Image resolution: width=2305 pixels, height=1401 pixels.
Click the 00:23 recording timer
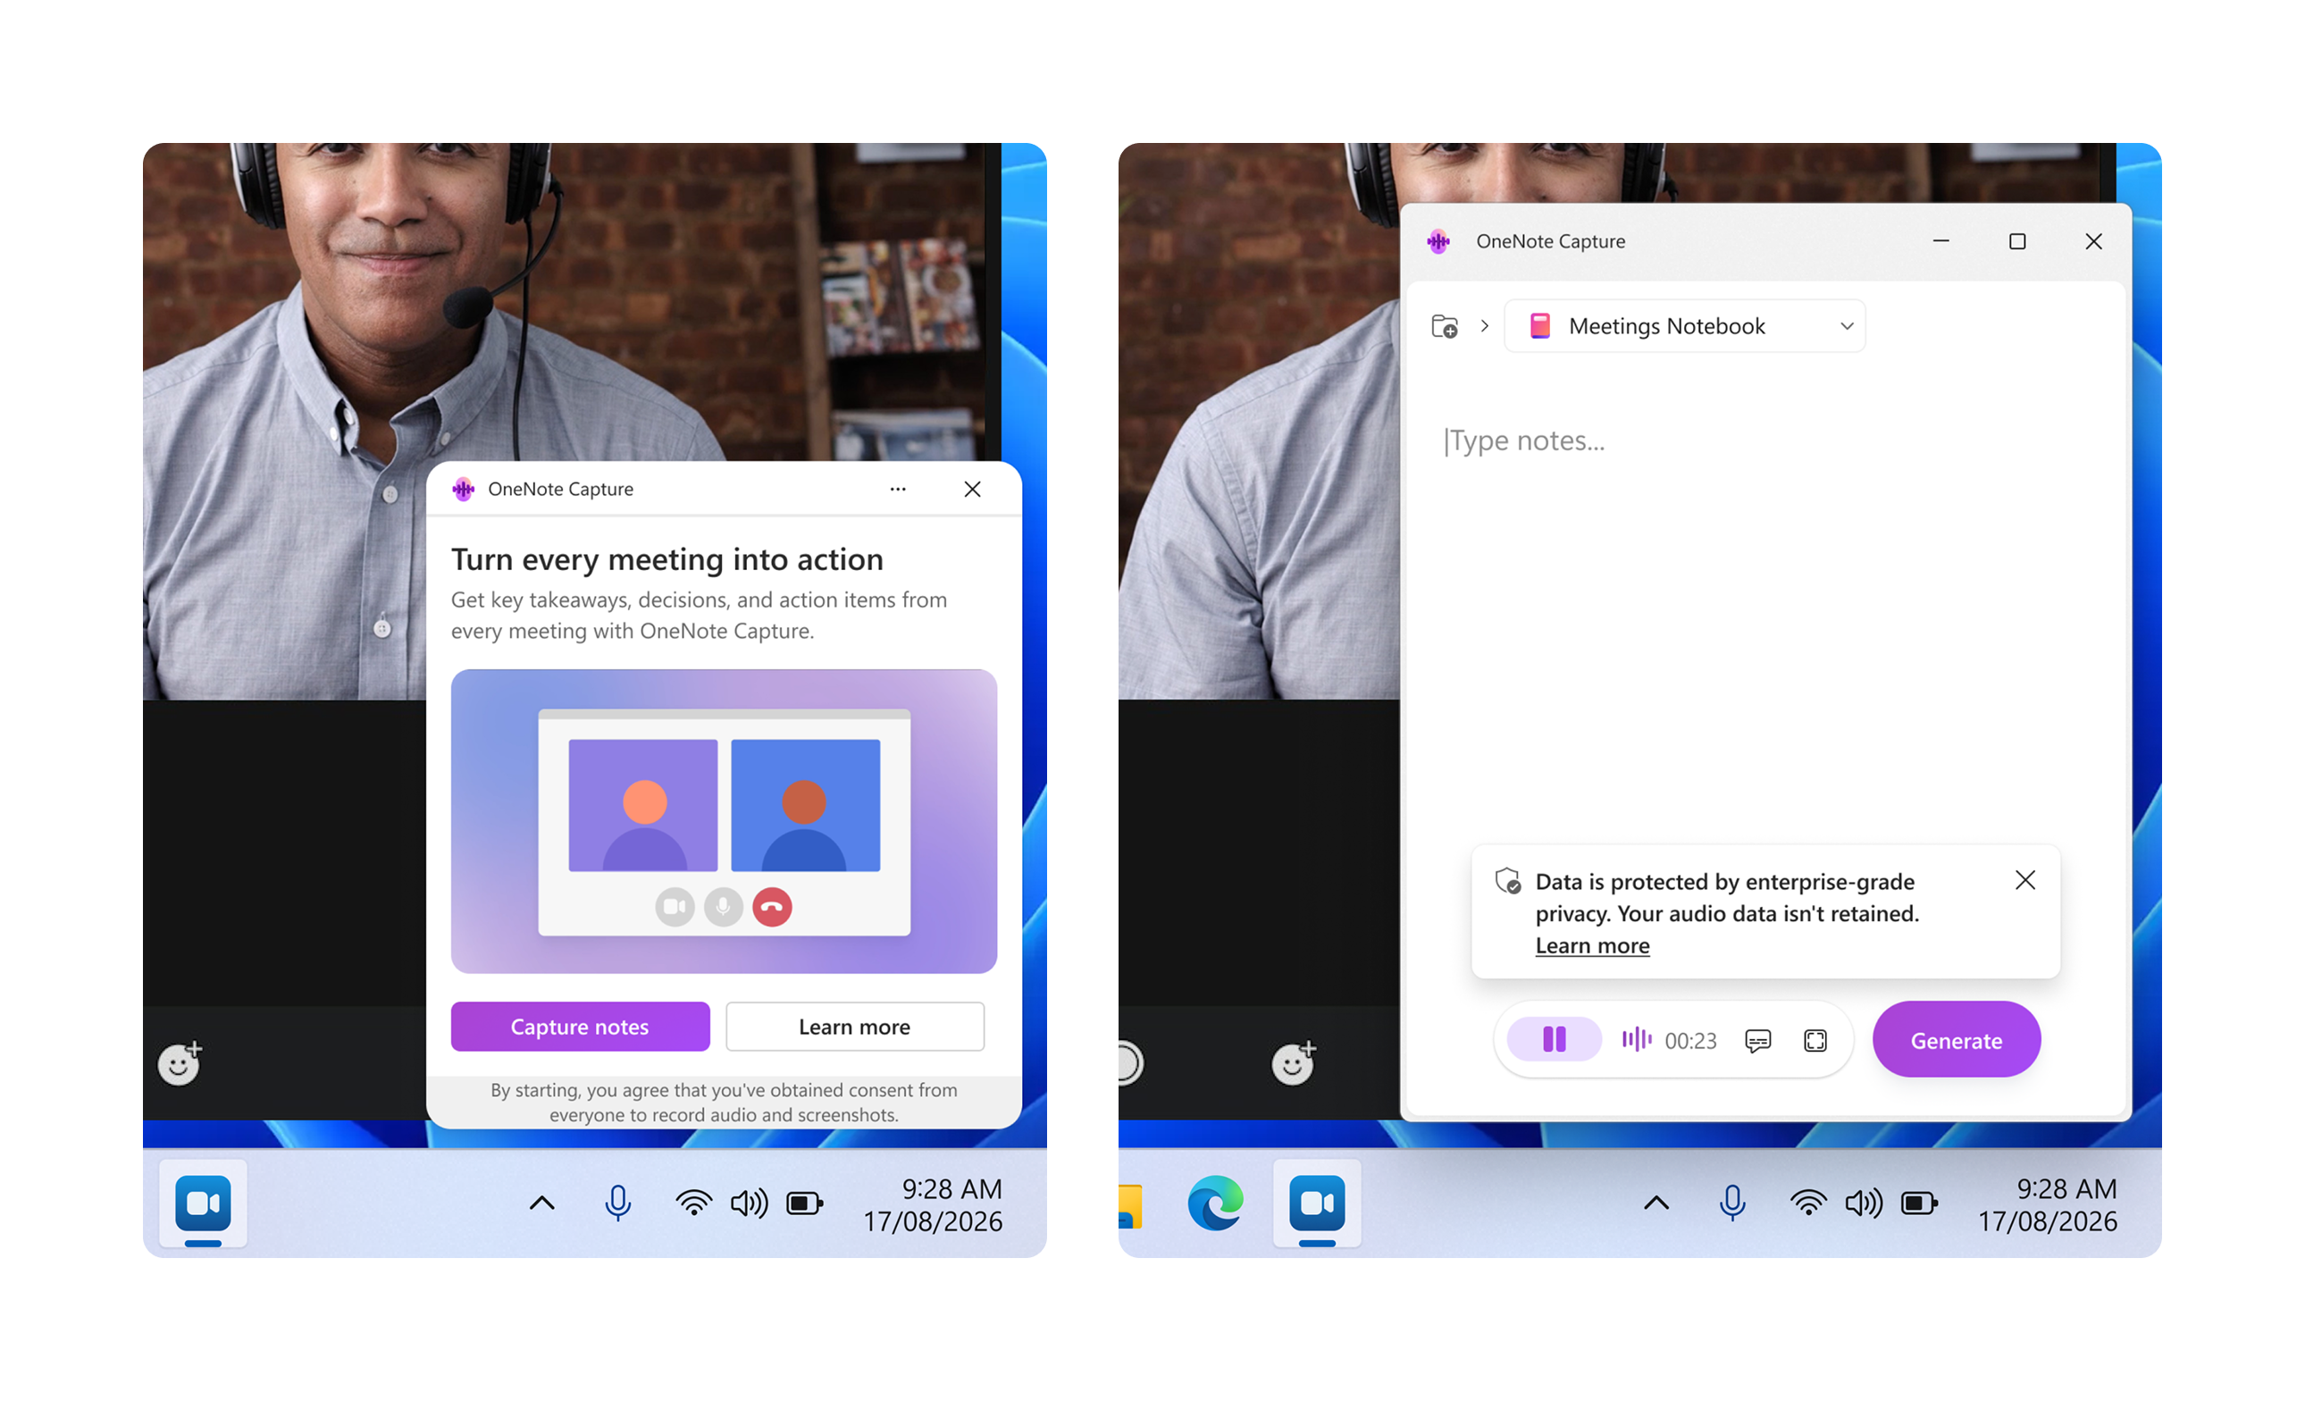[1690, 1041]
